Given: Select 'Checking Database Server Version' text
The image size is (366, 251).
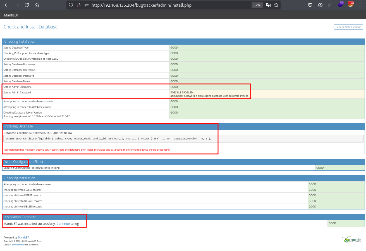Looking at the screenshot, I should [23, 113].
